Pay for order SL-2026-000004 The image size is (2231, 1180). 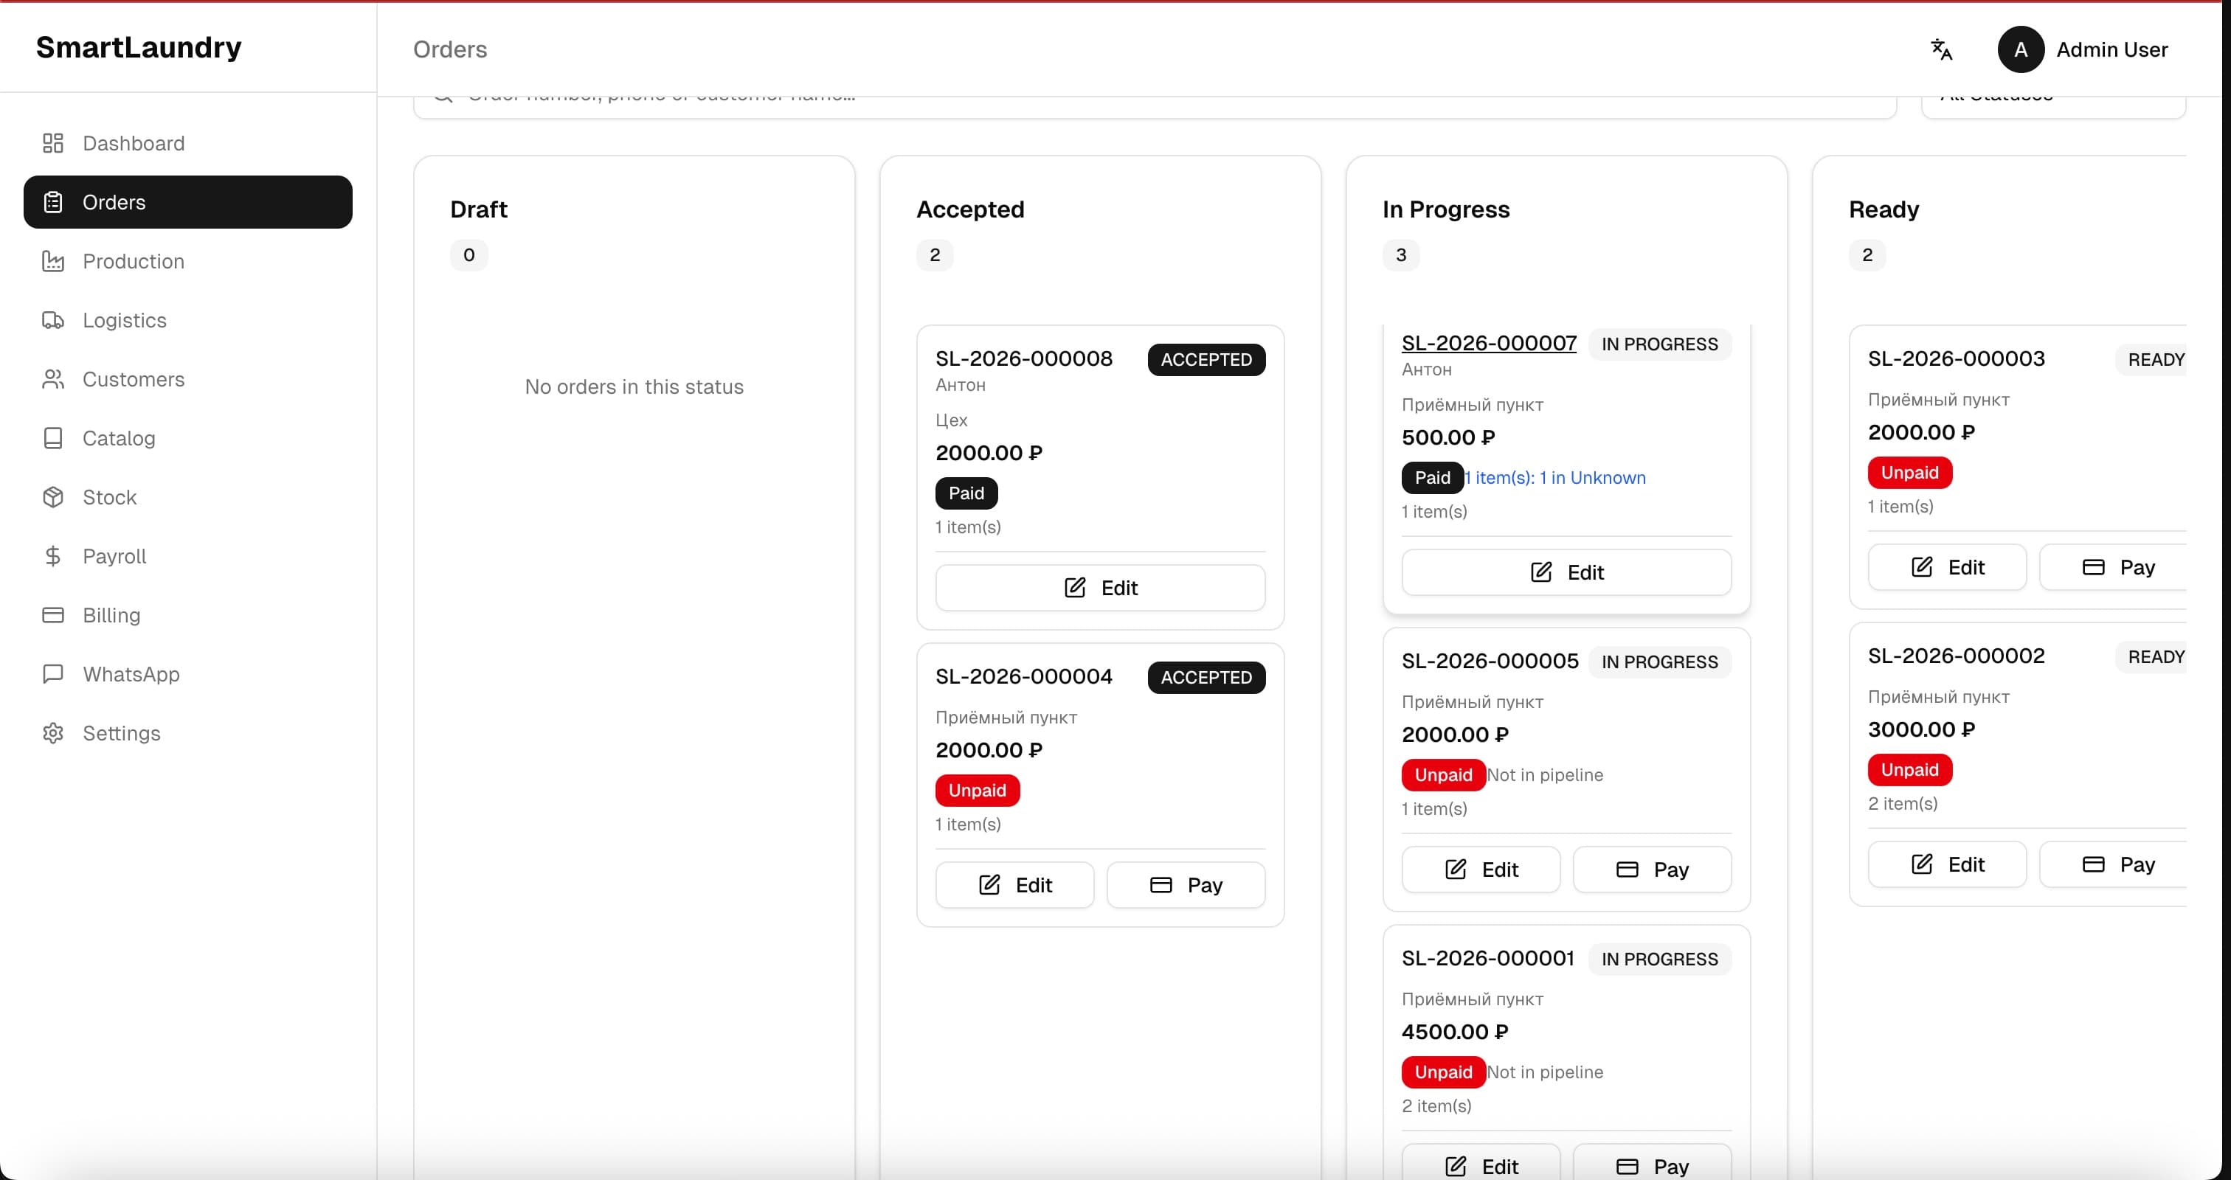[x=1186, y=884]
